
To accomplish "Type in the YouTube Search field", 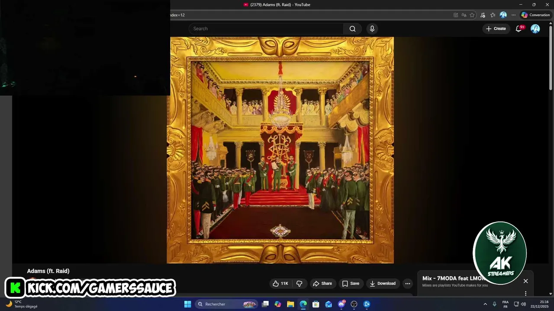I will [266, 29].
